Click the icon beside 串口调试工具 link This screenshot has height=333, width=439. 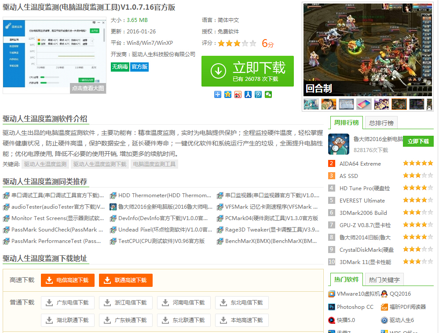point(6,195)
